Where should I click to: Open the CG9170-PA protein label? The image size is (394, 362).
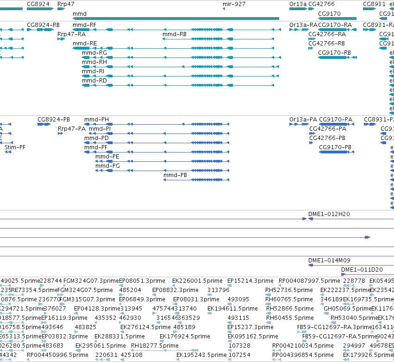click(336, 120)
